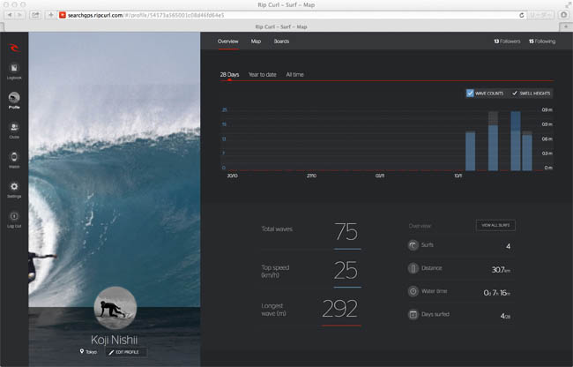Go to Profile in the sidebar
This screenshot has height=367, width=573.
pyautogui.click(x=14, y=101)
